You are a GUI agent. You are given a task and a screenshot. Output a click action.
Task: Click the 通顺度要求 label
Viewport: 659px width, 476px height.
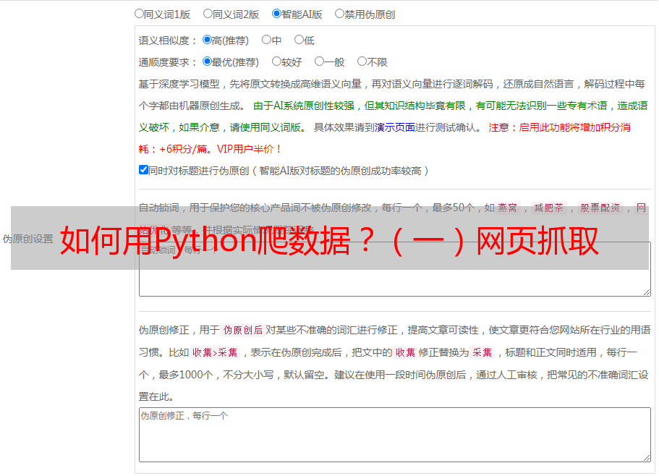click(x=168, y=62)
